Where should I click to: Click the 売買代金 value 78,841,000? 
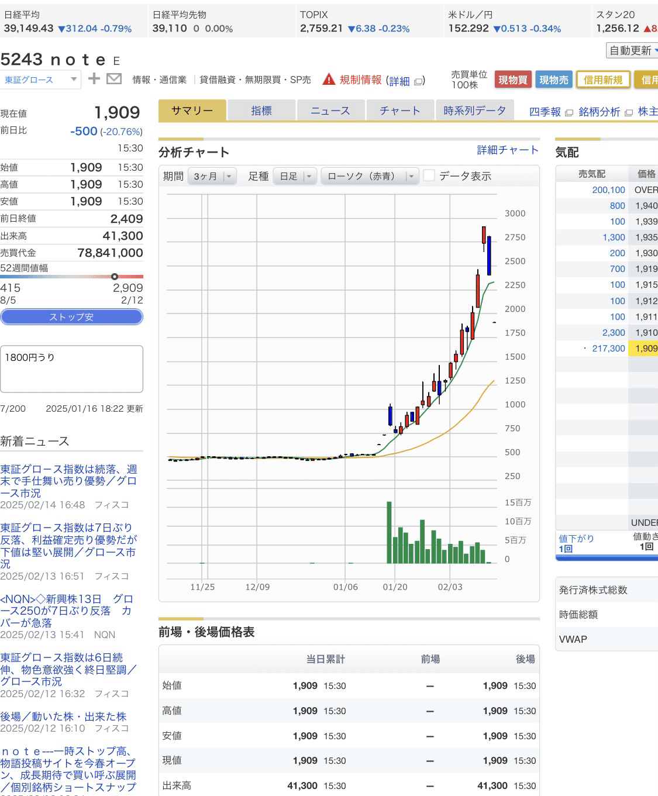pos(110,253)
